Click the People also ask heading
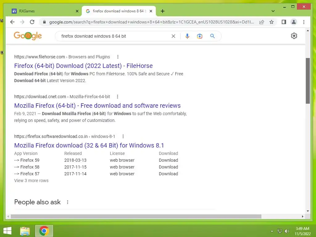The width and height of the screenshot is (316, 237). tap(37, 202)
